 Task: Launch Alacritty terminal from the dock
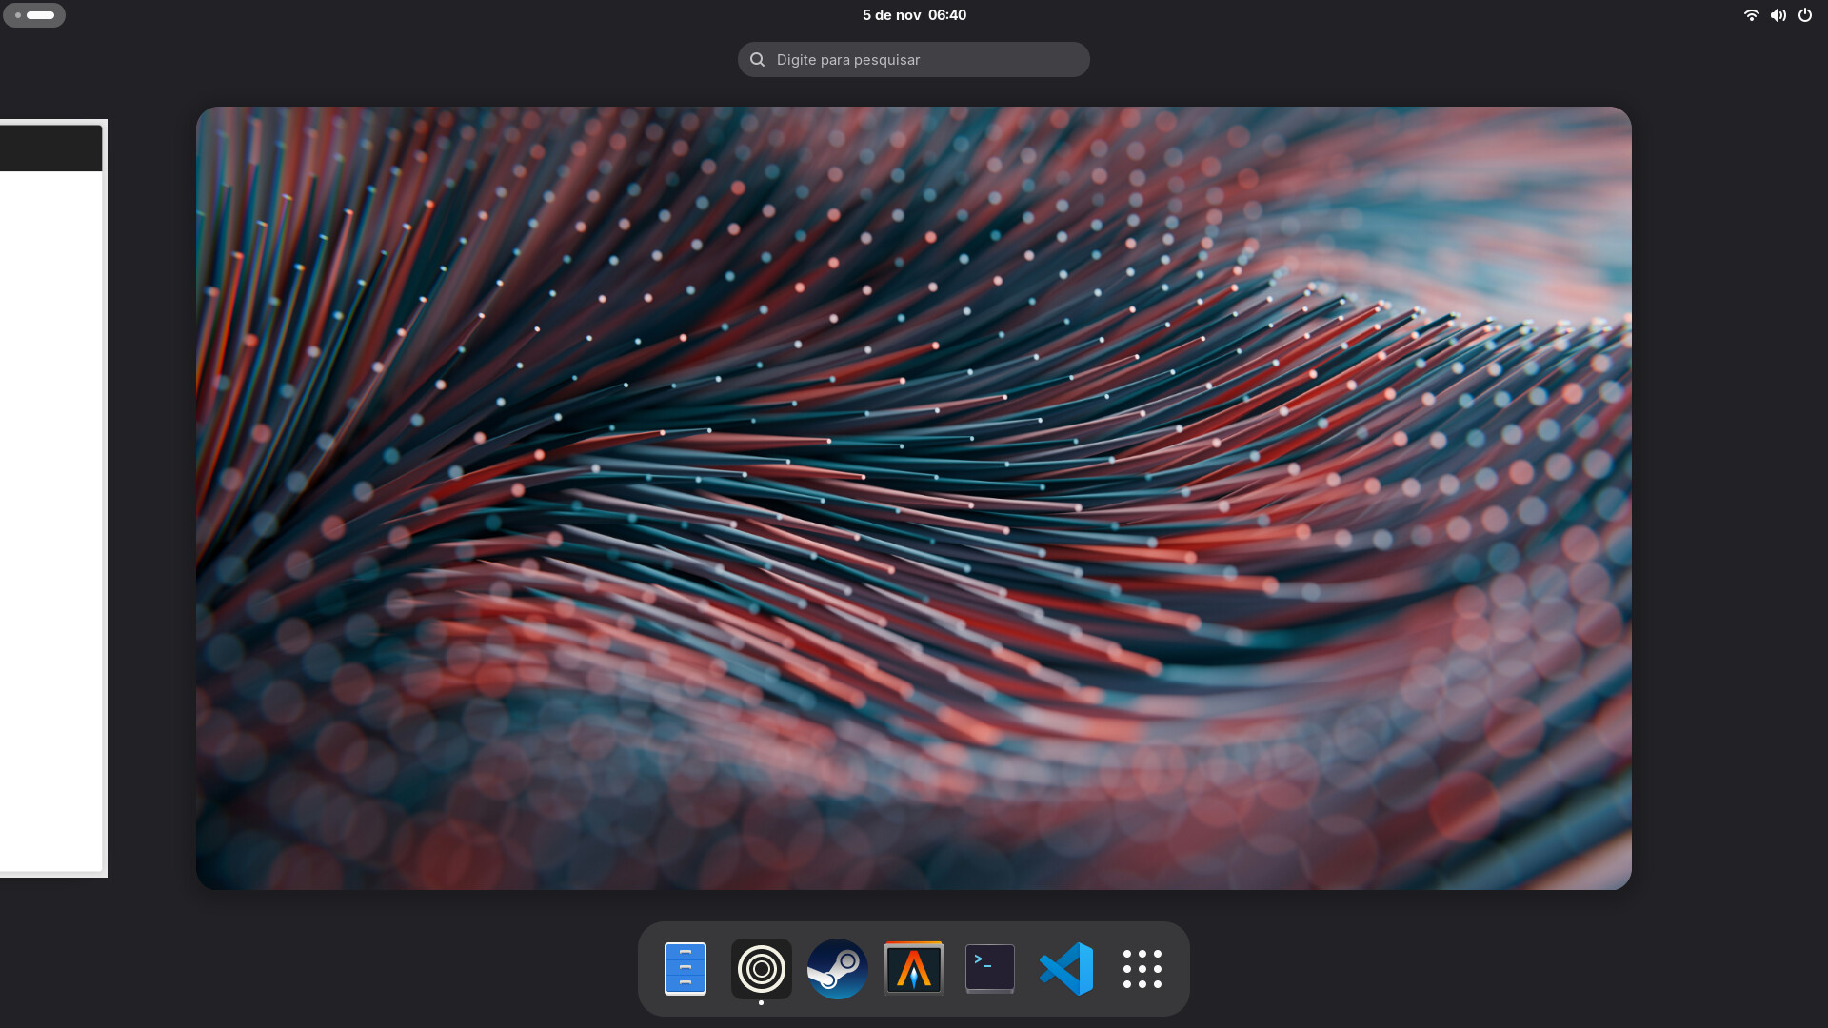tap(913, 969)
